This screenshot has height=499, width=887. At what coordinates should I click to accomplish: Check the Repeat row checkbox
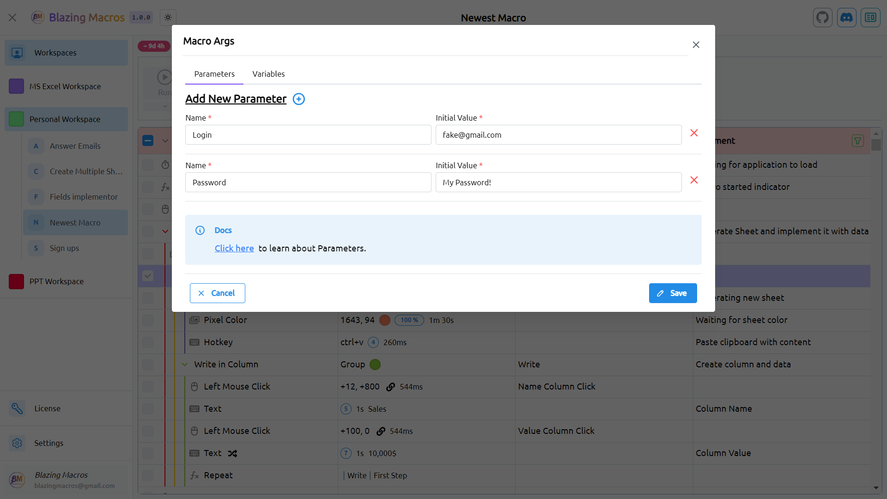(x=148, y=475)
